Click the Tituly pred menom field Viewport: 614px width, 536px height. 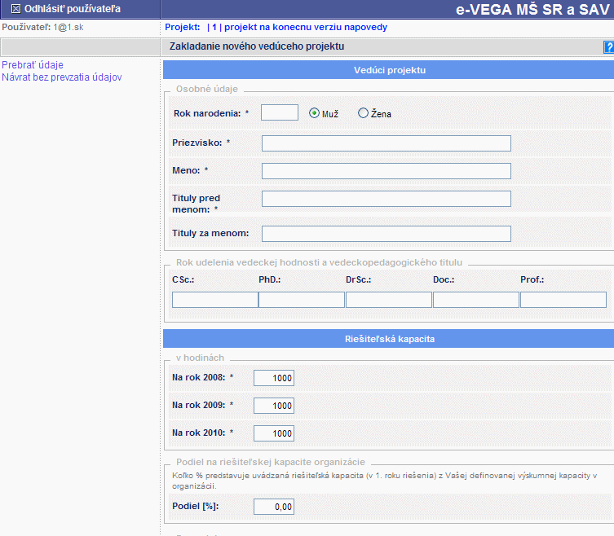[386, 199]
